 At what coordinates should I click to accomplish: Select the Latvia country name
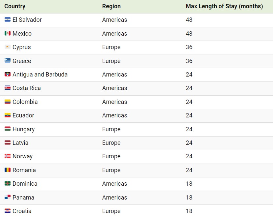click(x=20, y=143)
